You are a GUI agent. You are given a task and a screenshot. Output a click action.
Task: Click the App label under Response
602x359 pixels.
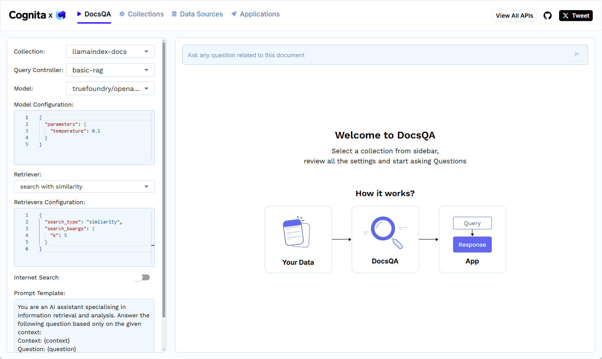(x=472, y=261)
